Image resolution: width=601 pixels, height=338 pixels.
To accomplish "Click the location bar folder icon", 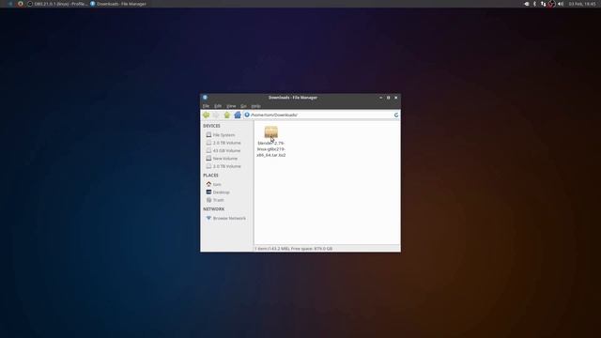I will [247, 115].
